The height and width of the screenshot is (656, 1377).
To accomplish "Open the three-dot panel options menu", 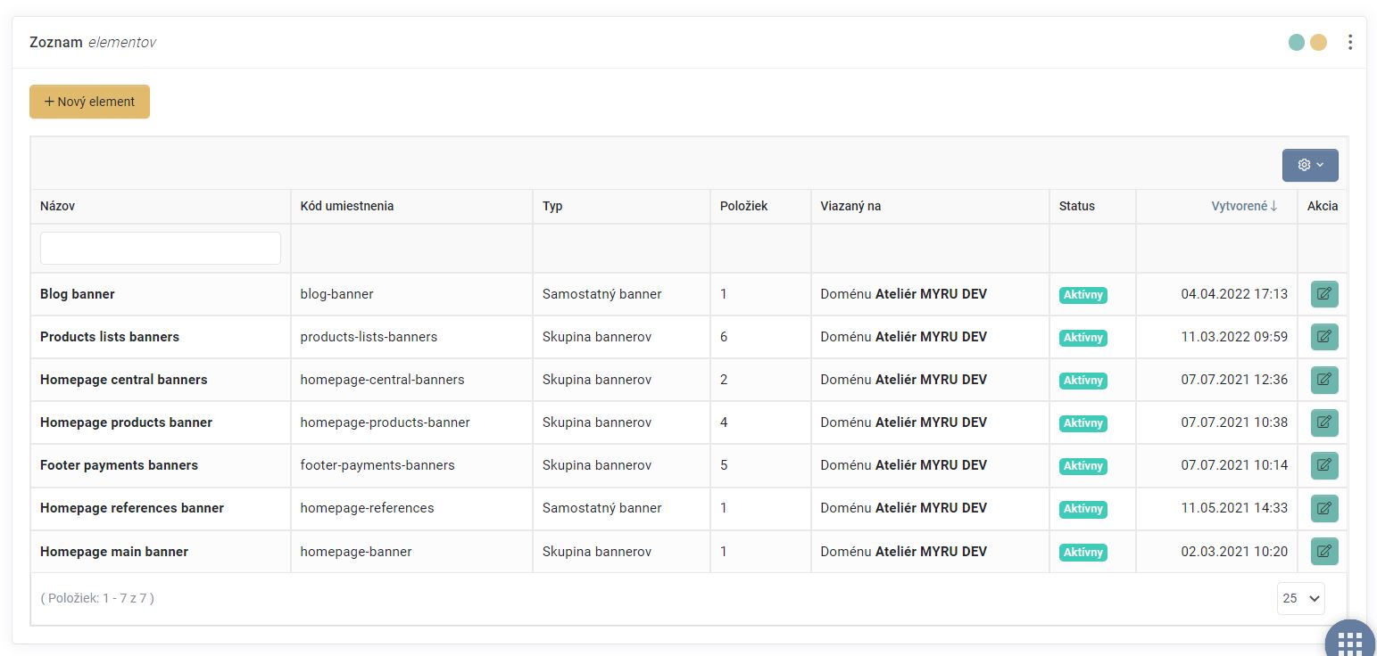I will (x=1350, y=42).
